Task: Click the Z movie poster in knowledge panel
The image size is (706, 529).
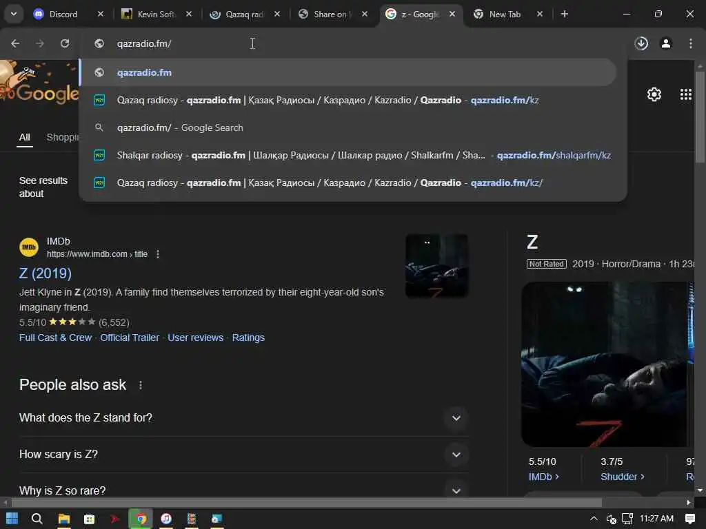Action: (604, 364)
